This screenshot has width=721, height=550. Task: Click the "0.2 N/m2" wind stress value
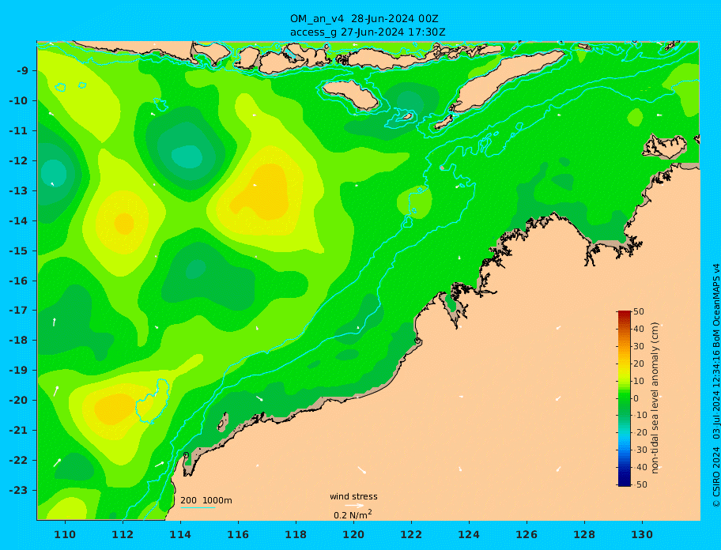pos(353,514)
